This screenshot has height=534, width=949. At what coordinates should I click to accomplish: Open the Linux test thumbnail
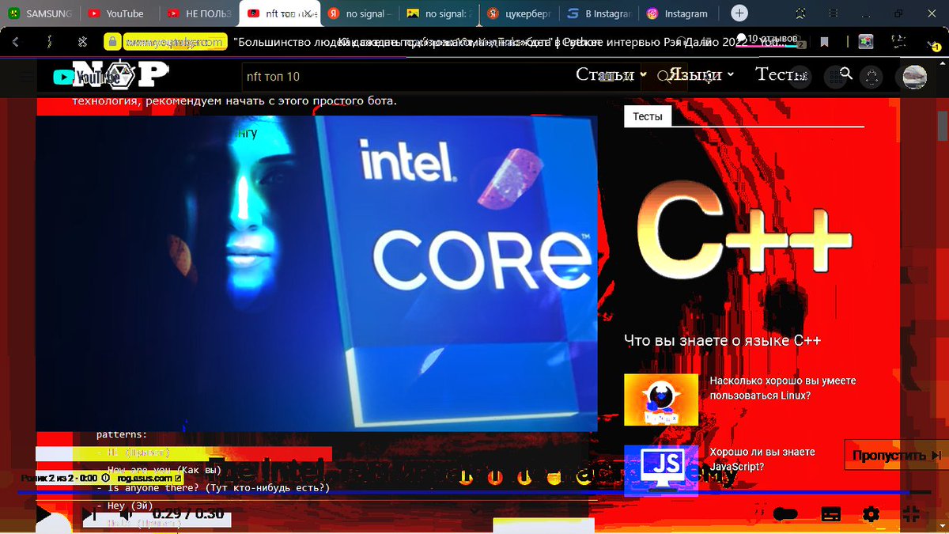pyautogui.click(x=661, y=400)
